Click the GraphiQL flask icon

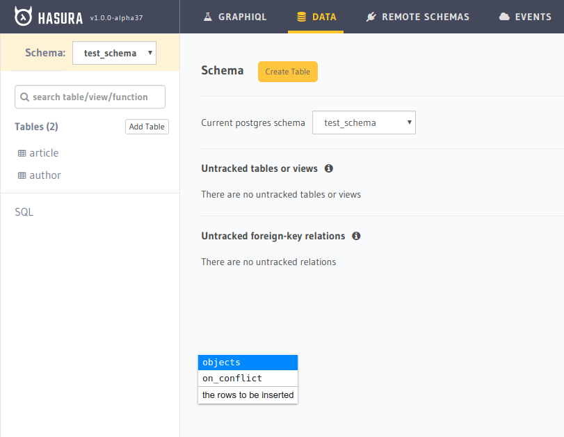click(207, 17)
